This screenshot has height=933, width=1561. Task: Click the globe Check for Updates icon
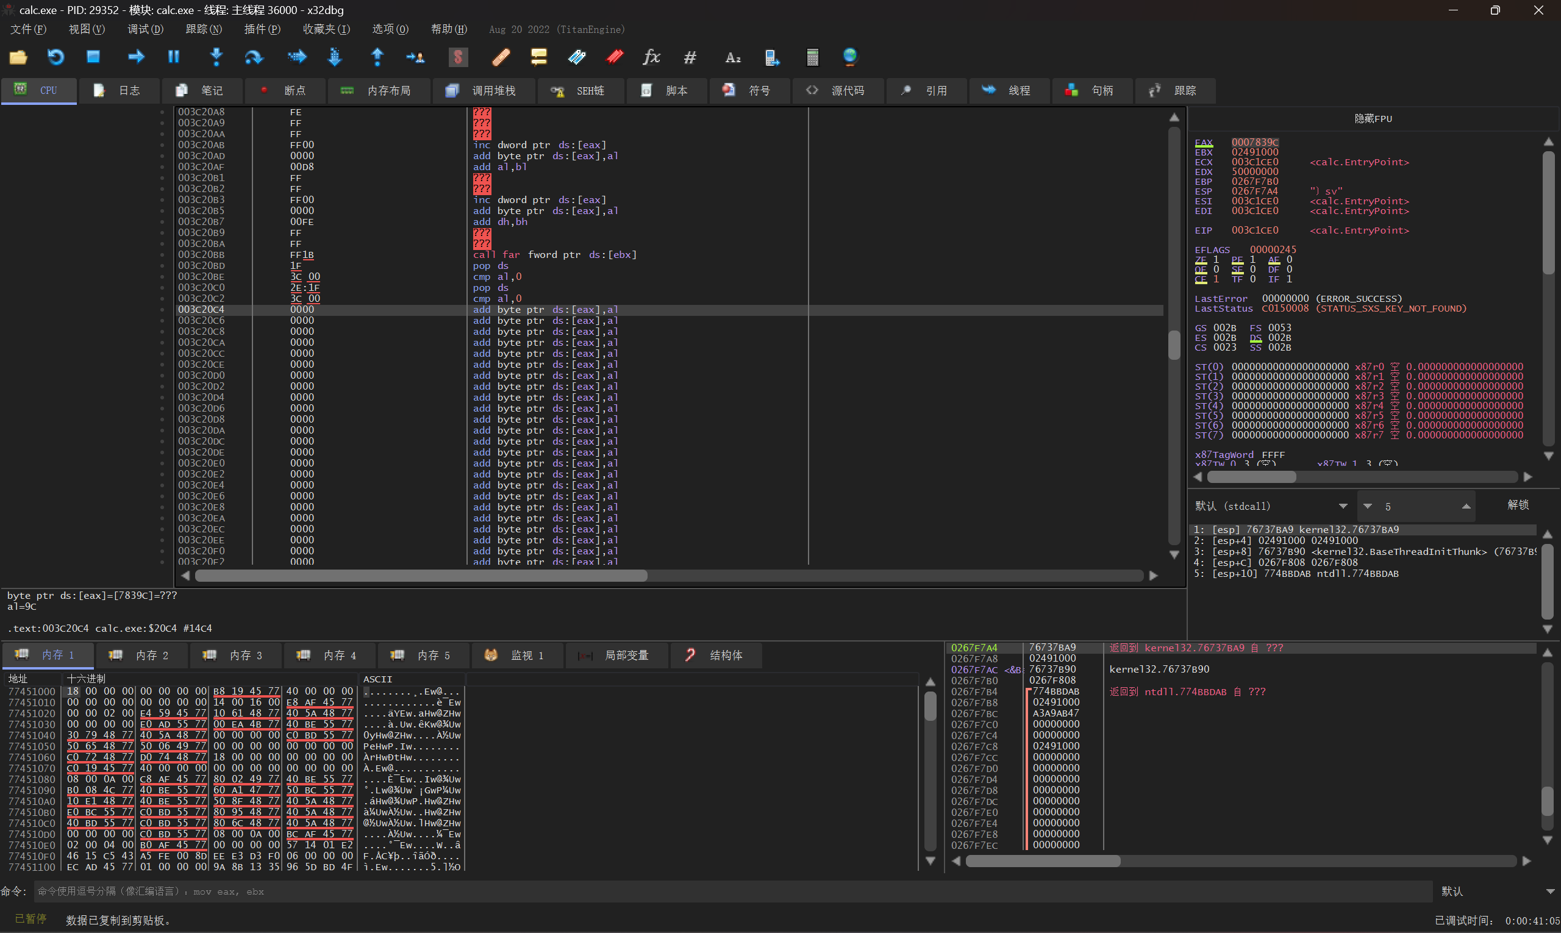[849, 57]
